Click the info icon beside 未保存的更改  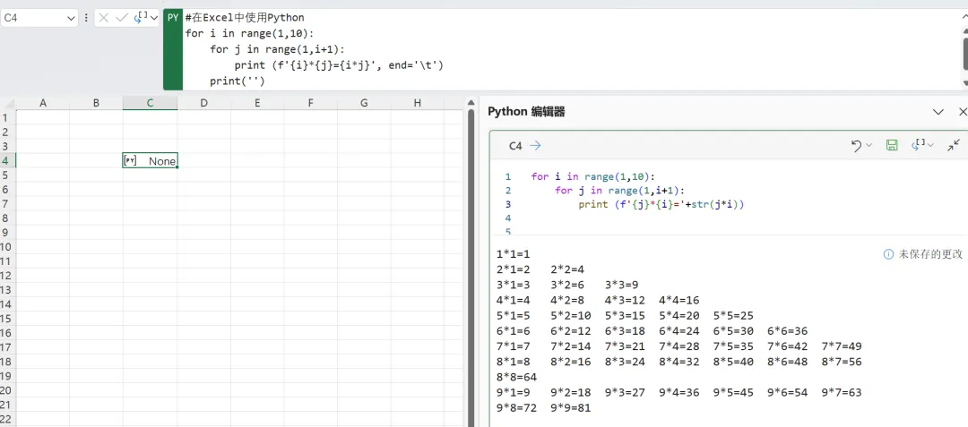pos(888,254)
